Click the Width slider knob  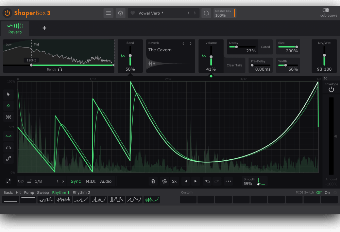click(285, 65)
